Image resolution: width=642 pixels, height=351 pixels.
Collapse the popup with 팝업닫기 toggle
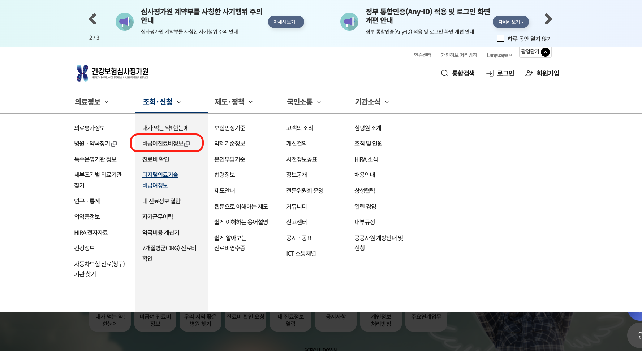coord(545,52)
